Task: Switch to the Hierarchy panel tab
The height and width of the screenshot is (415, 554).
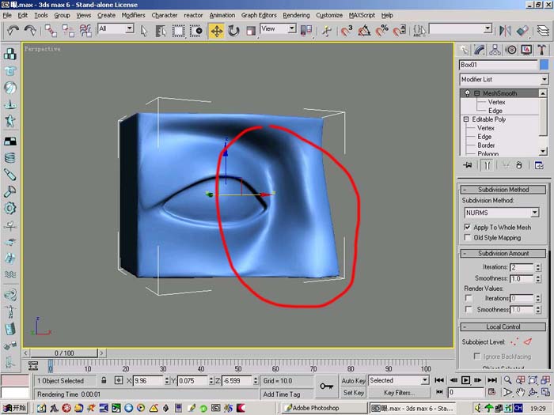Action: (495, 50)
